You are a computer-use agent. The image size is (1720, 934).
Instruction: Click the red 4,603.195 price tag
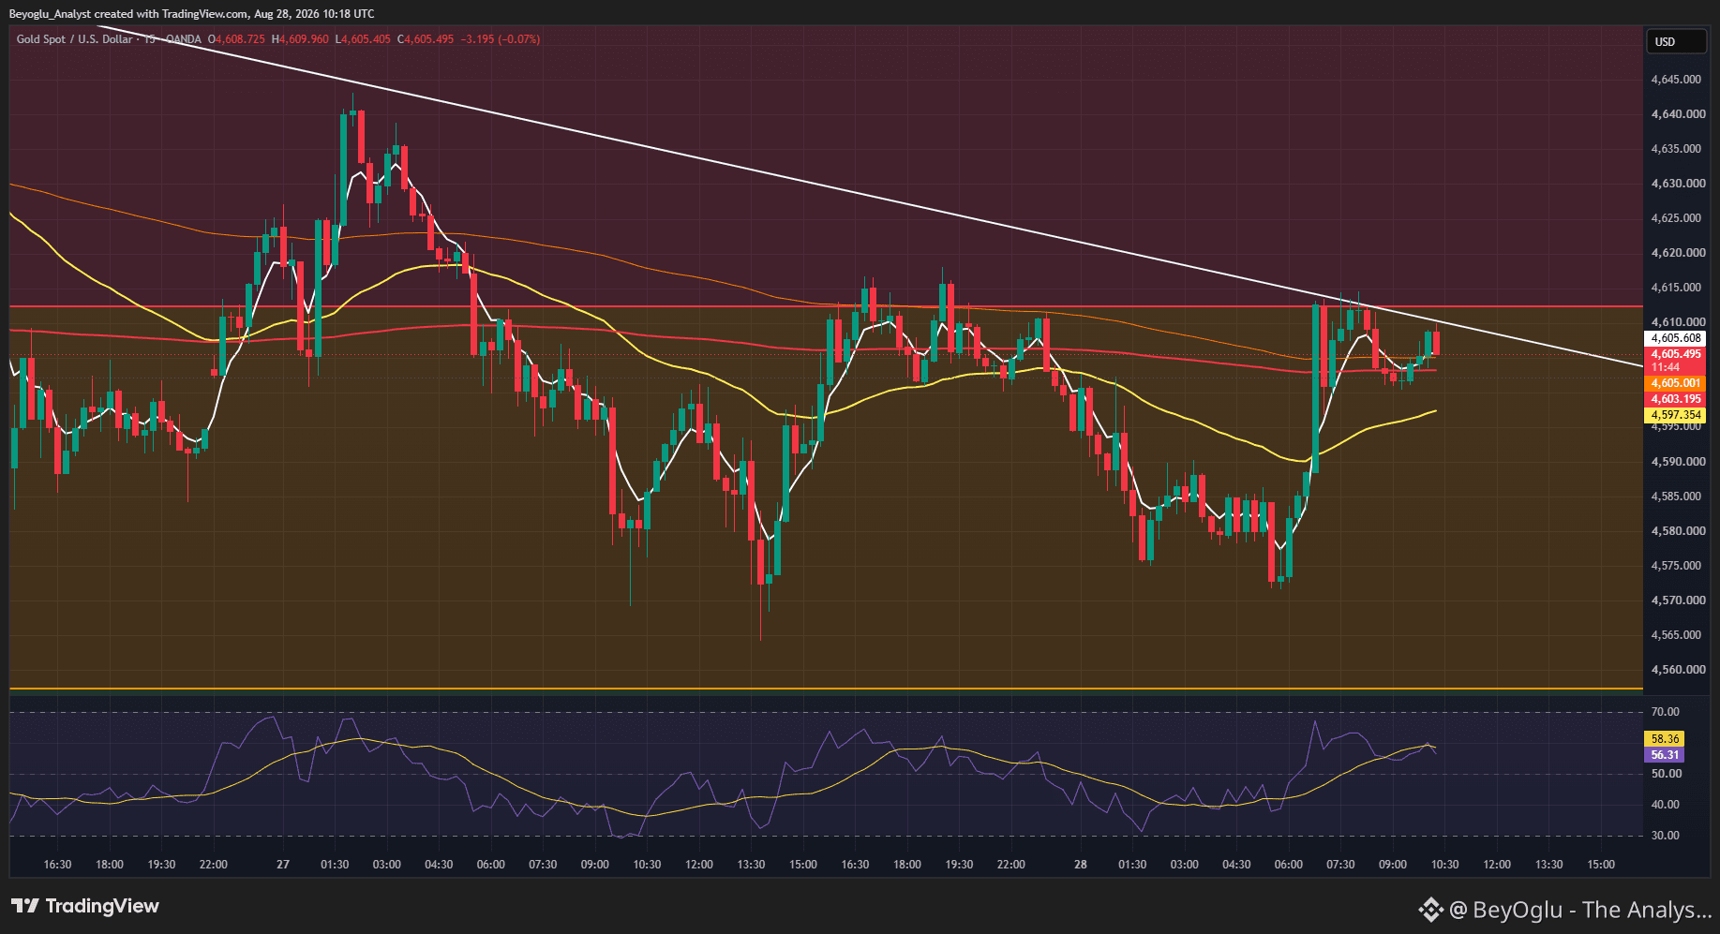point(1676,399)
